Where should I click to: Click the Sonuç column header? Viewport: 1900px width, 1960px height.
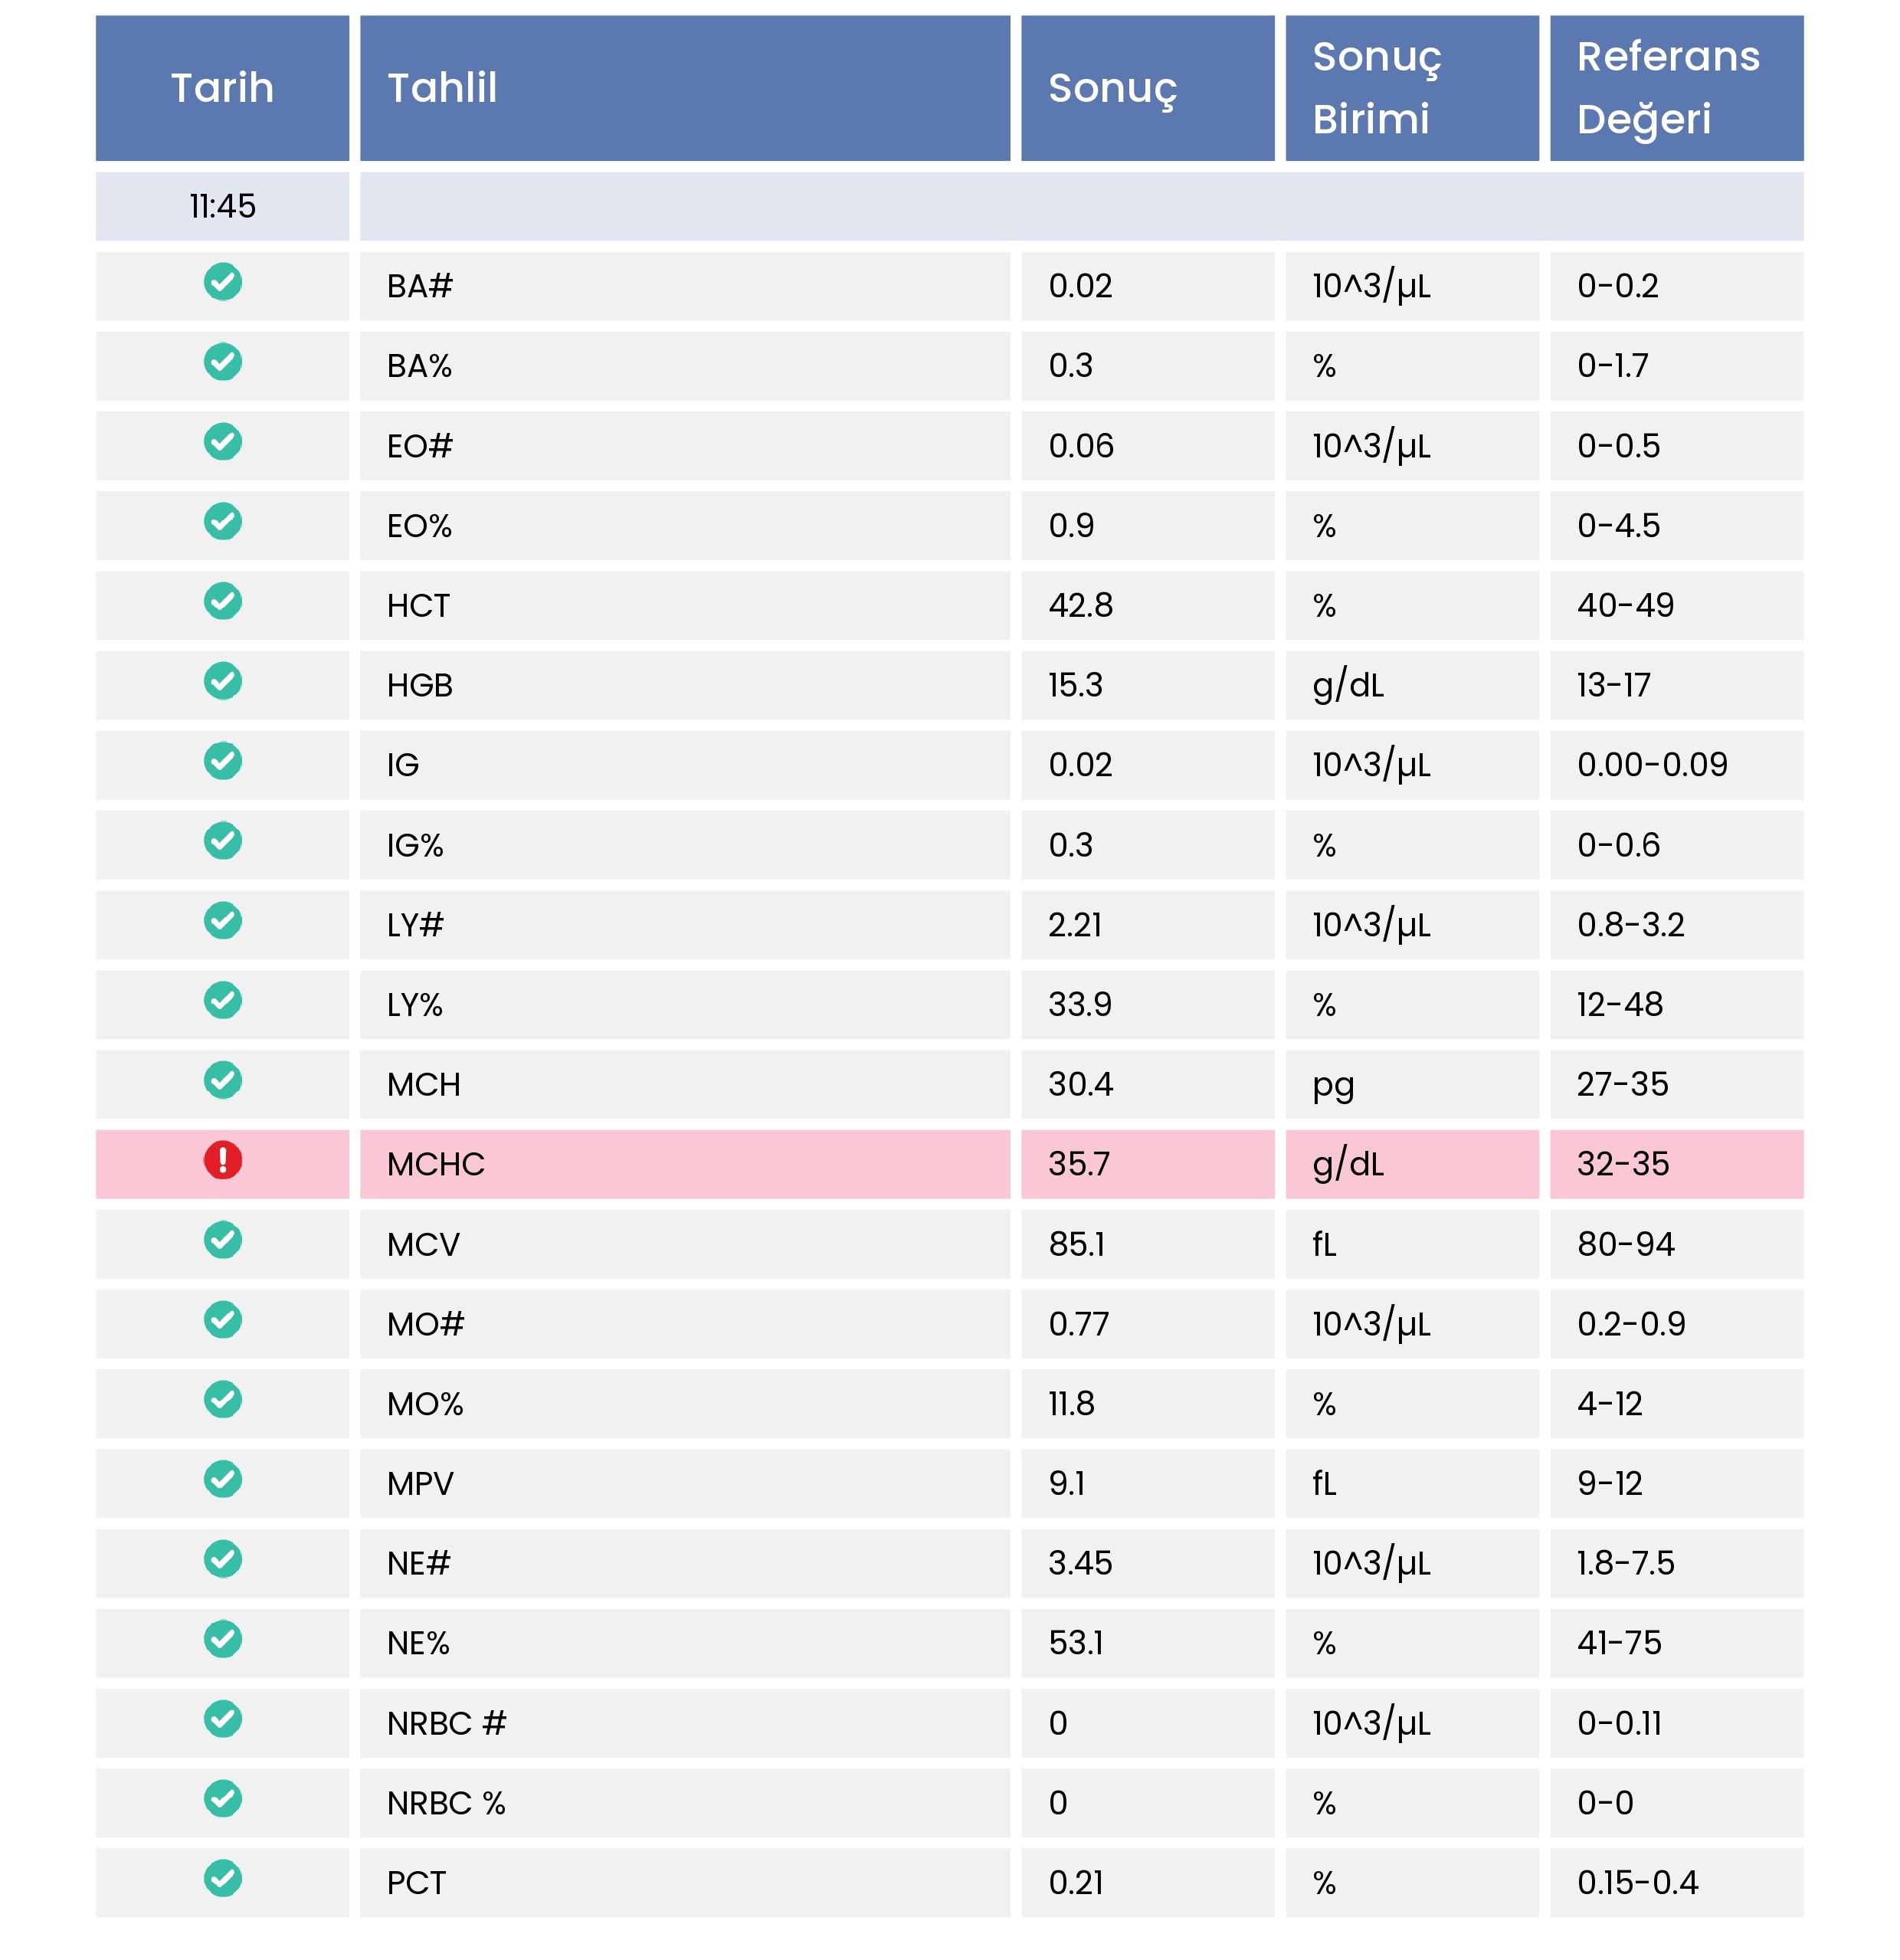click(1112, 88)
